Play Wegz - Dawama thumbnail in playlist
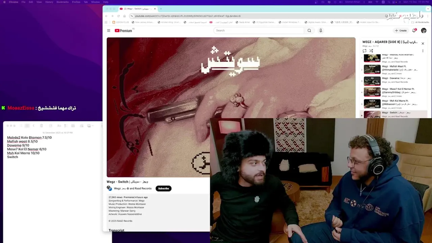 372,80
